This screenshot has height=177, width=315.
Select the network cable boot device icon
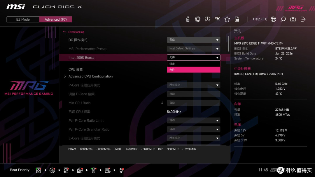121,170
